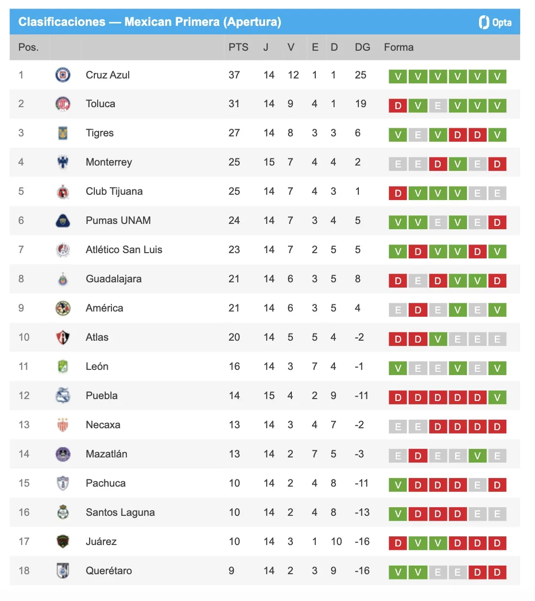Click the América club logo

click(x=63, y=308)
